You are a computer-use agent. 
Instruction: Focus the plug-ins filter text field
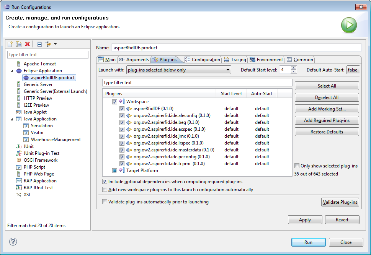pyautogui.click(x=197, y=83)
